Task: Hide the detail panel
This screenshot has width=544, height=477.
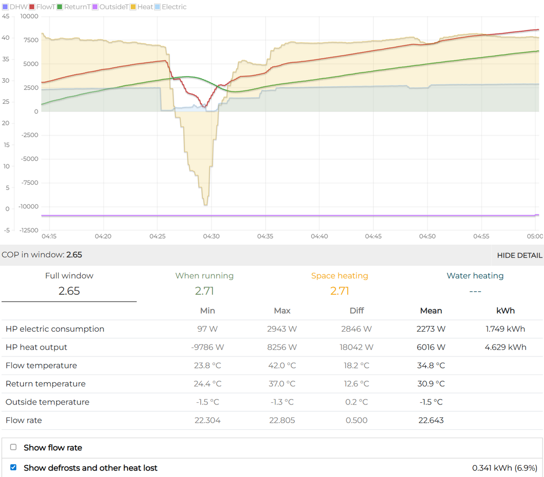Action: tap(519, 255)
